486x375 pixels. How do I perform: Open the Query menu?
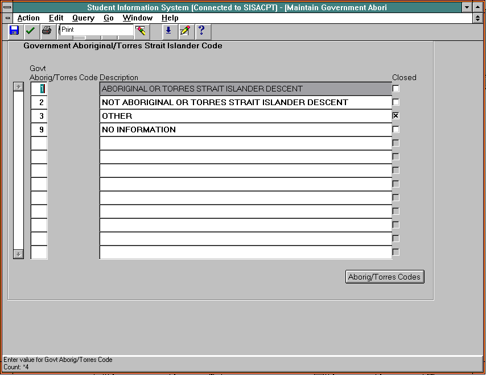click(x=83, y=18)
